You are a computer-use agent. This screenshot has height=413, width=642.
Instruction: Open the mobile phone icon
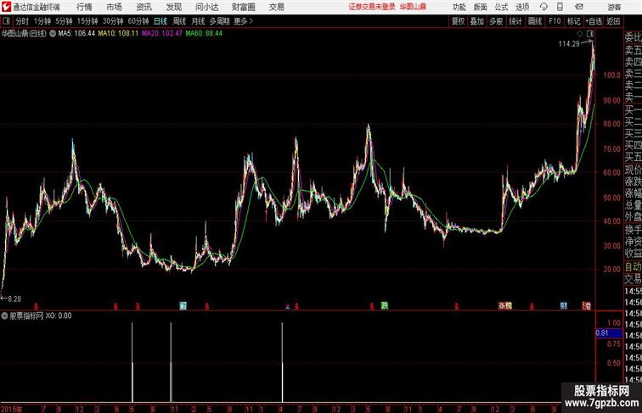pos(560,7)
